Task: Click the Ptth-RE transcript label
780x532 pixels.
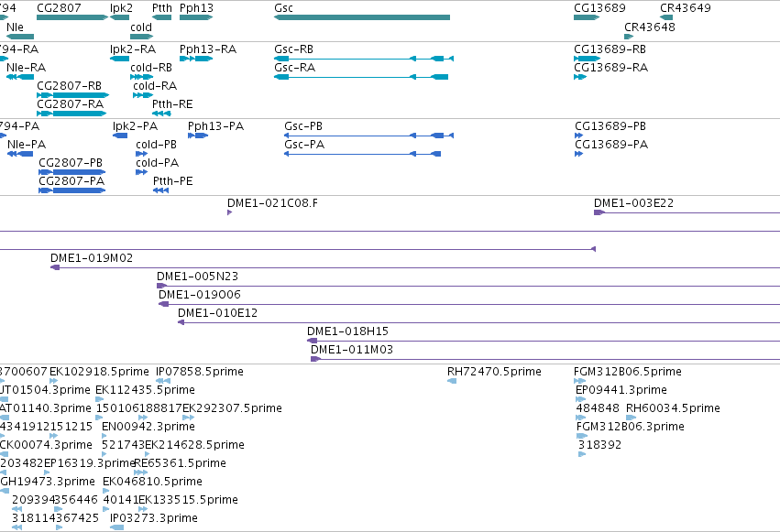Action: pos(172,104)
